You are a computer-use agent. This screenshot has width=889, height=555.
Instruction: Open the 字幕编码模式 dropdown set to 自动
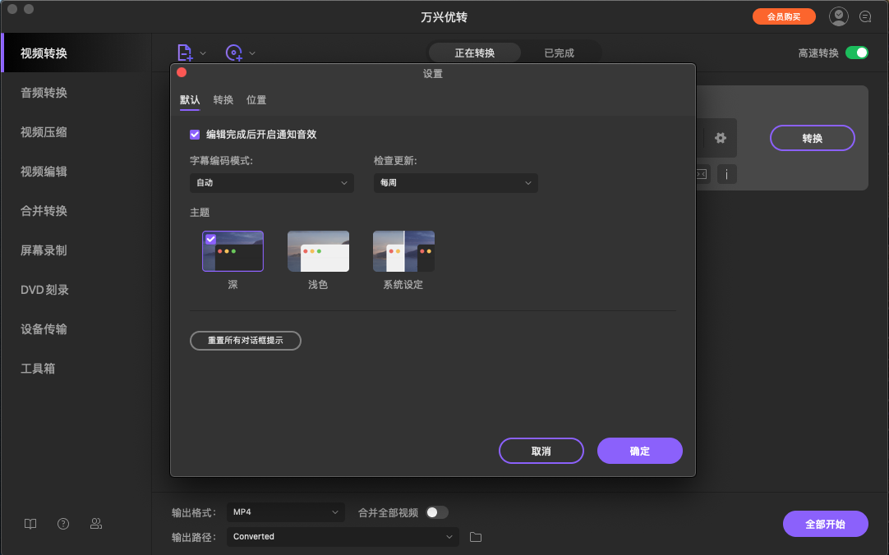click(x=271, y=183)
